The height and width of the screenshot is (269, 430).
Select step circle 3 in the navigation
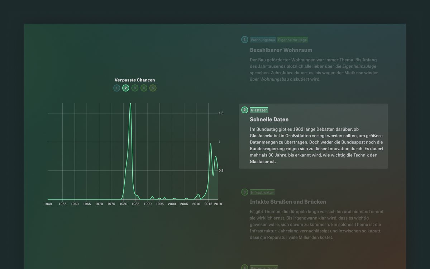[134, 88]
